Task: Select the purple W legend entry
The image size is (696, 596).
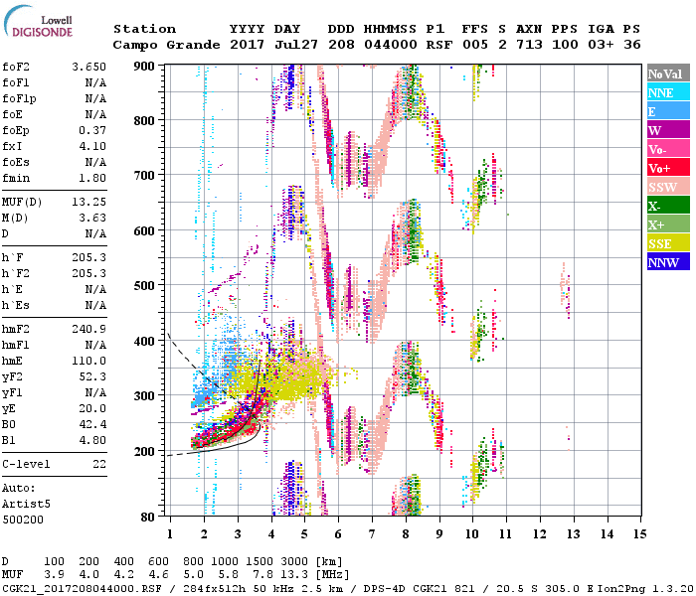Action: (x=668, y=130)
